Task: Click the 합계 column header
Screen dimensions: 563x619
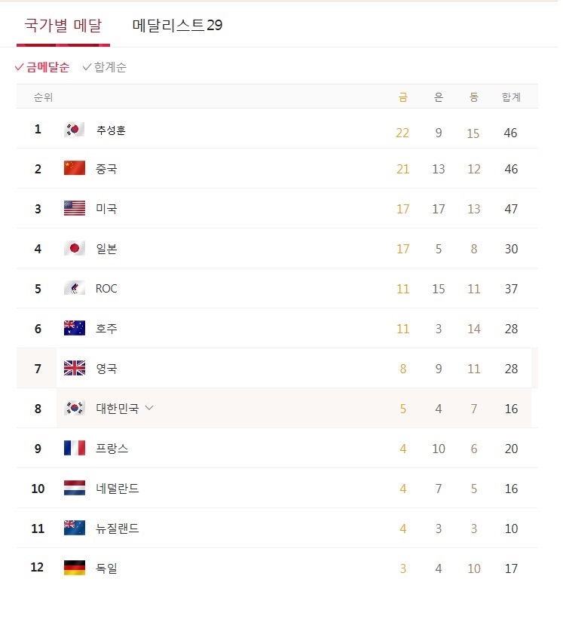Action: [x=512, y=97]
